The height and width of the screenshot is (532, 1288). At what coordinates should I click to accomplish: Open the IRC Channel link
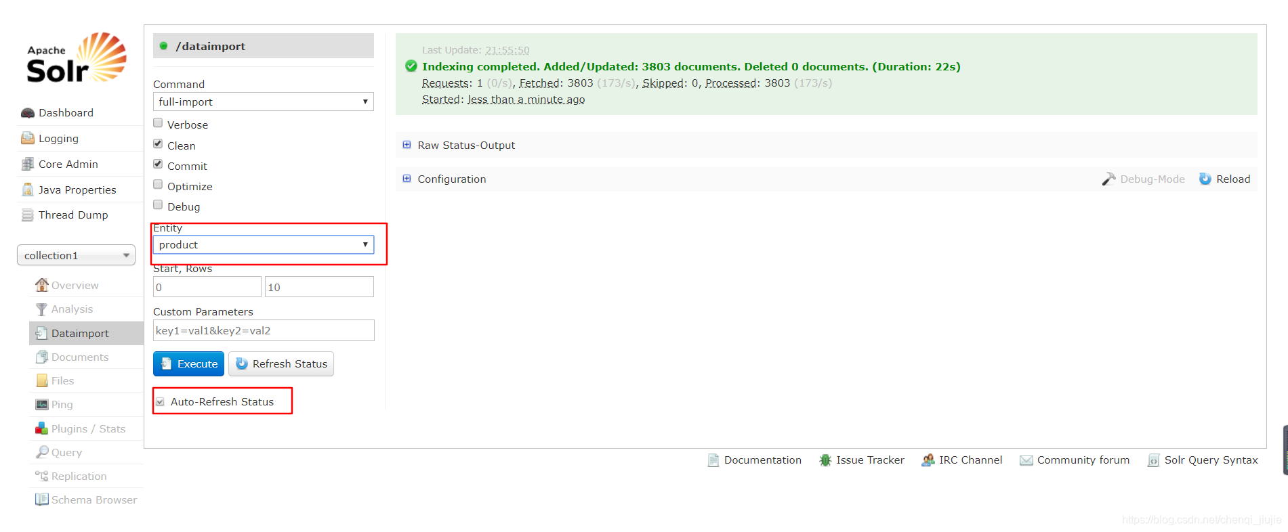pos(970,460)
